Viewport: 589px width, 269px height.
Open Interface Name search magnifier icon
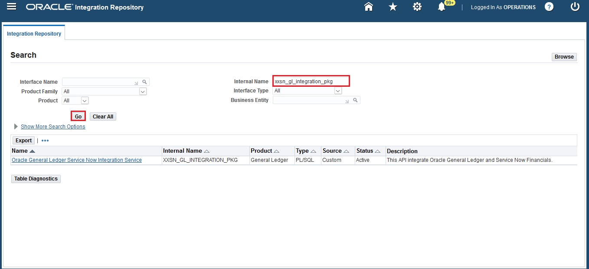[145, 82]
